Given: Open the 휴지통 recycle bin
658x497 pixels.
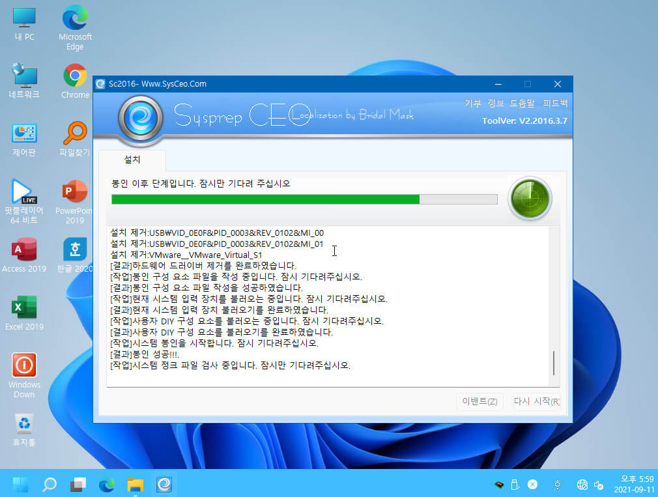Looking at the screenshot, I should pos(24,429).
